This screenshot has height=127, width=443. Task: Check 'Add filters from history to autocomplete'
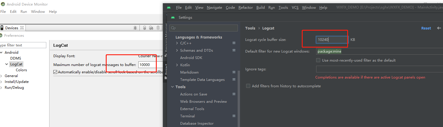[x=248, y=86]
